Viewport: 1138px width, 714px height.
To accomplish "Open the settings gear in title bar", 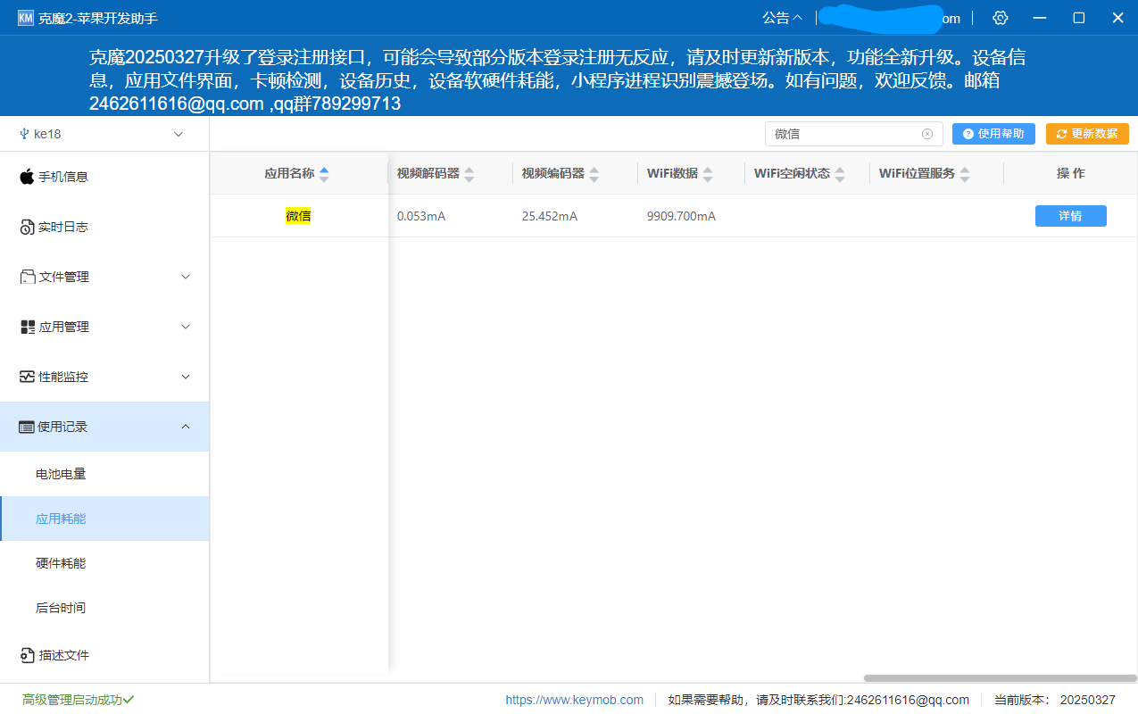I will (1000, 18).
